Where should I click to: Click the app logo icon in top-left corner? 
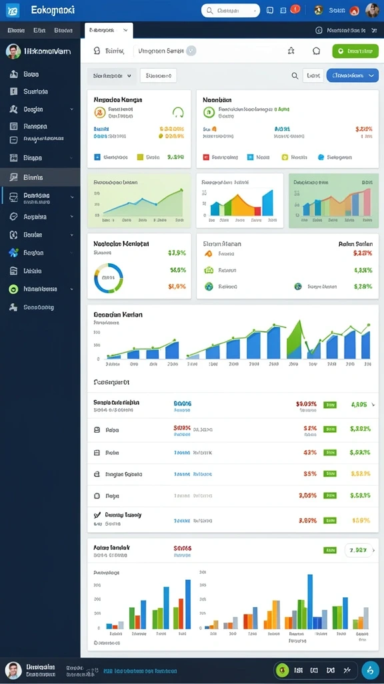(x=13, y=10)
